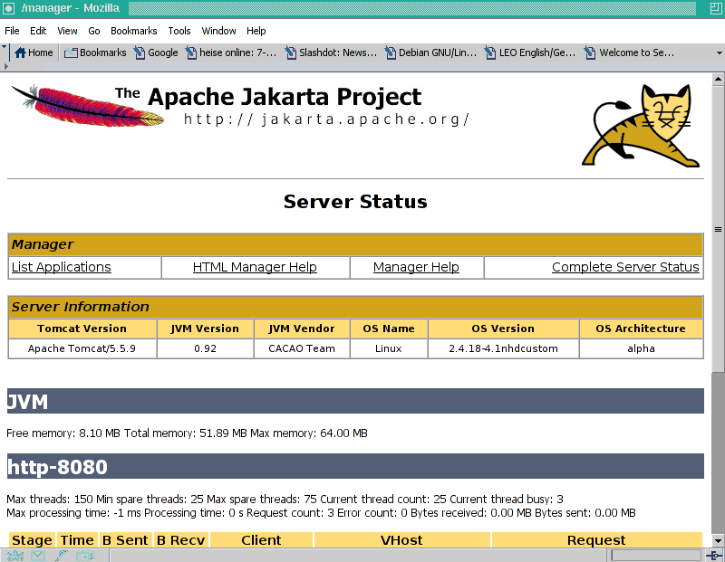This screenshot has width=725, height=562.
Task: Click the 'OS Architecture' column header
Action: pyautogui.click(x=641, y=329)
